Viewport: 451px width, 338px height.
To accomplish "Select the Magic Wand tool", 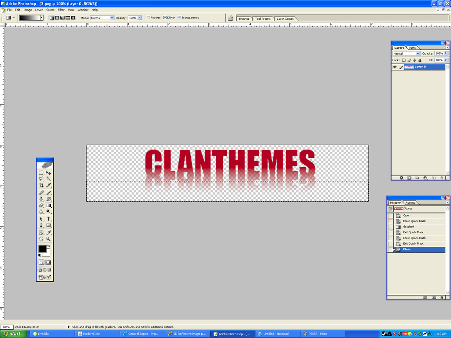I will click(x=48, y=179).
